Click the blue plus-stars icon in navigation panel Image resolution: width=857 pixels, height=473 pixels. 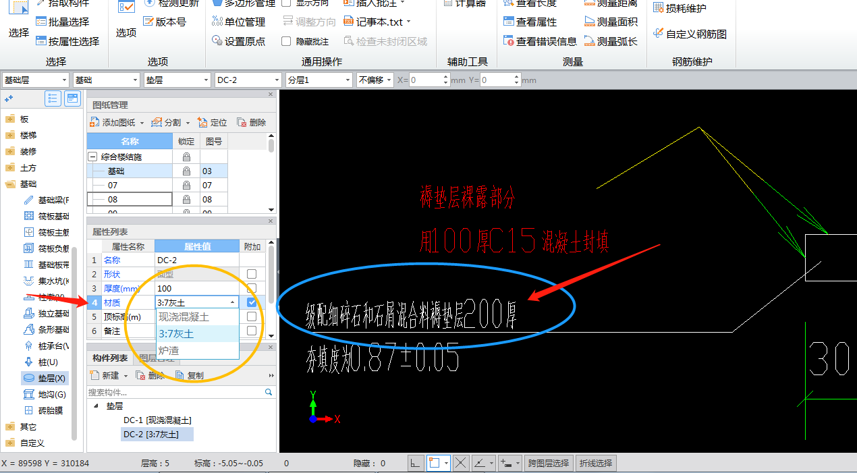click(x=9, y=99)
